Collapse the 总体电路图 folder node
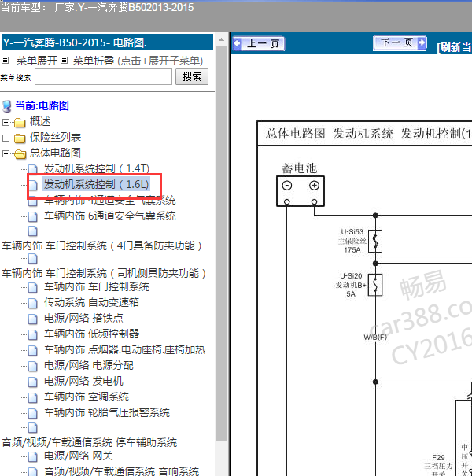This screenshot has height=476, width=472. (x=6, y=153)
